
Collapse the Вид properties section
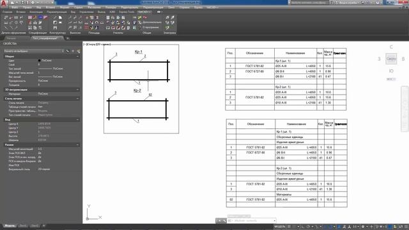click(x=77, y=119)
